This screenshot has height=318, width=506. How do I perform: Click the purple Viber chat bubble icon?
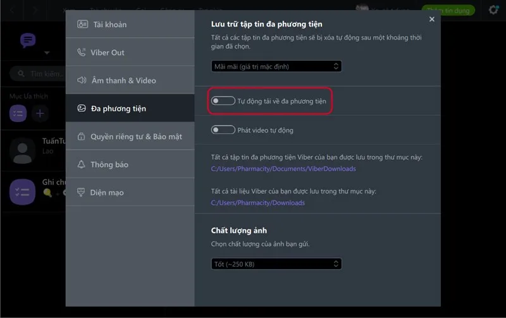point(28,41)
